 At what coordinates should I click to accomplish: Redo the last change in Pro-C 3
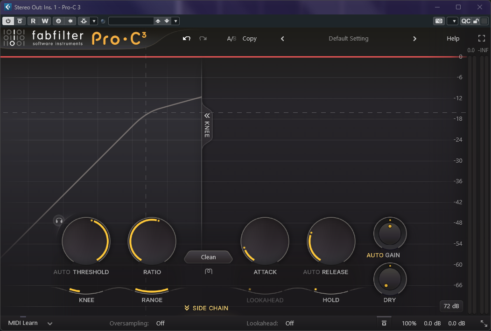(x=203, y=39)
